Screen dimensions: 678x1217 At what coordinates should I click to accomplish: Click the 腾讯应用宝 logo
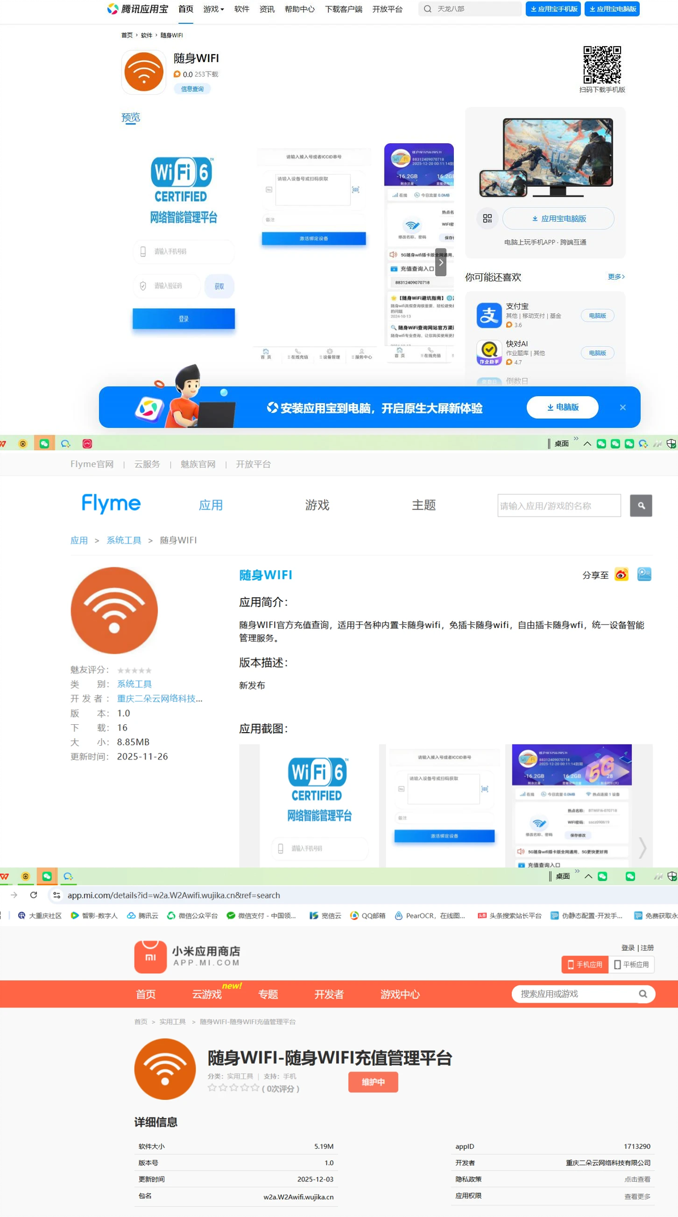(x=138, y=9)
